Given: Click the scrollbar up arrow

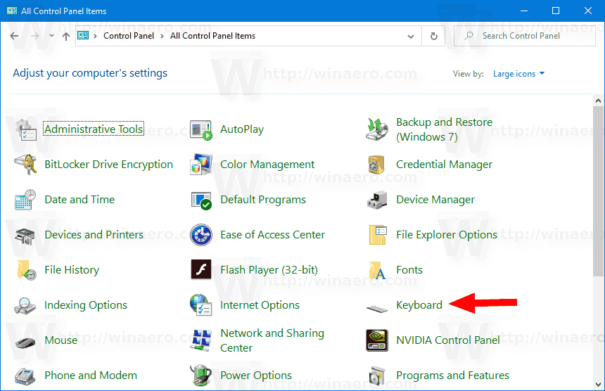Looking at the screenshot, I should tap(599, 101).
